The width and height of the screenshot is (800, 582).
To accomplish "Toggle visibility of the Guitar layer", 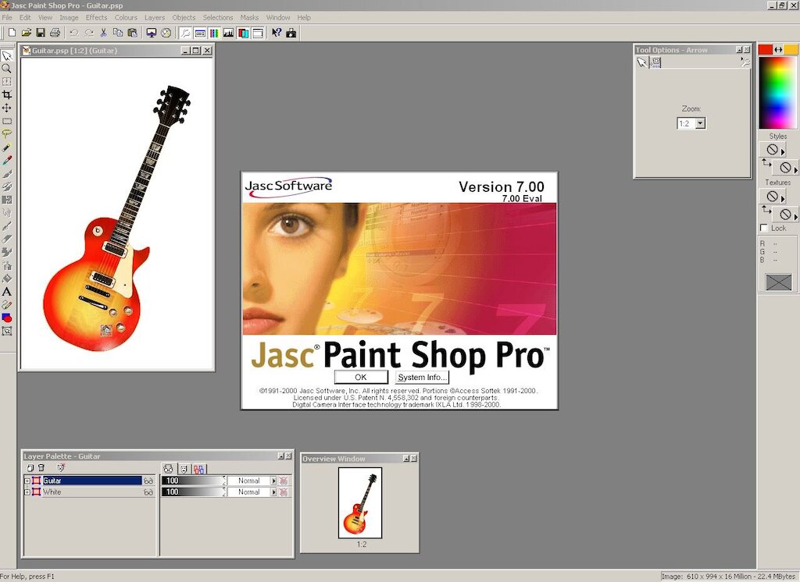I will click(x=148, y=481).
